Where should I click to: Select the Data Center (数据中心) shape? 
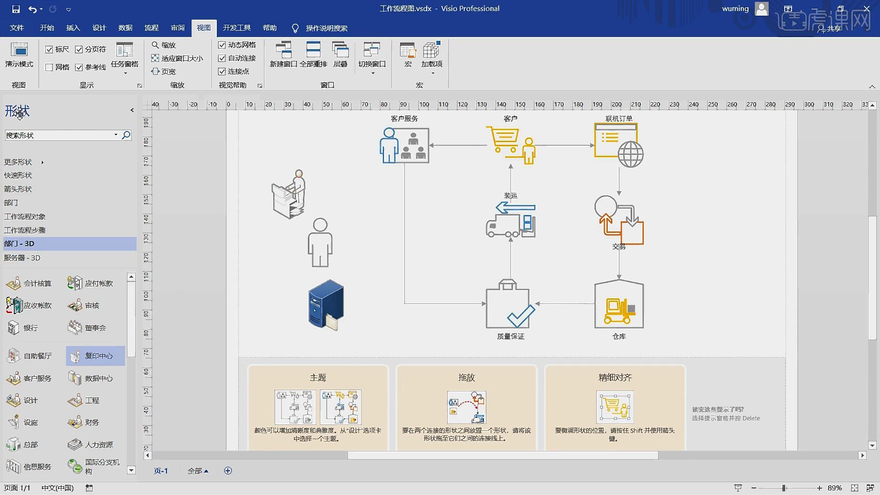coord(91,378)
